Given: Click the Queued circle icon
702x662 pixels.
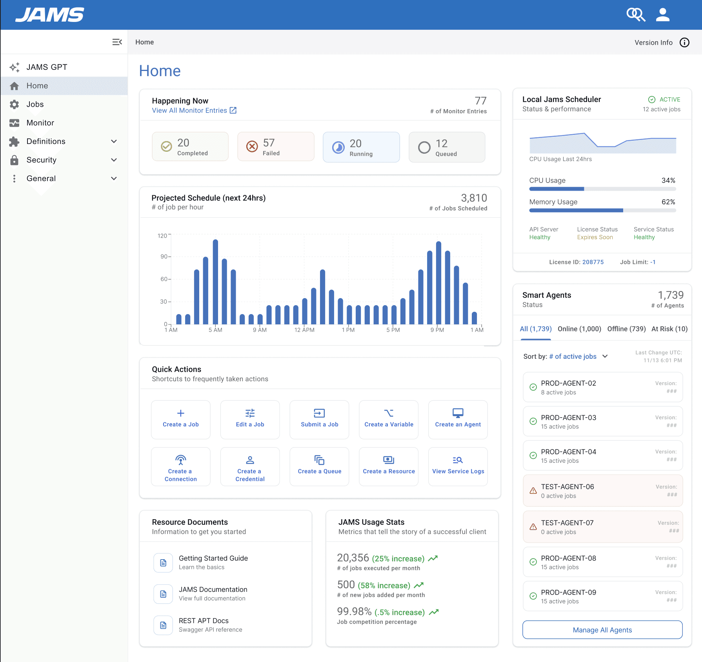Looking at the screenshot, I should (x=424, y=147).
